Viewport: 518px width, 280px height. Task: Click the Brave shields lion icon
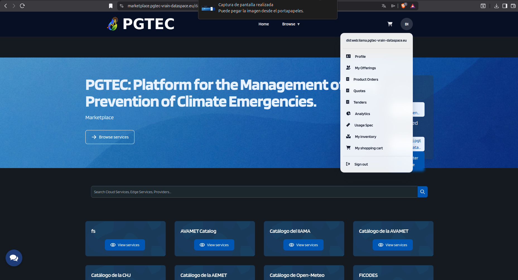pyautogui.click(x=403, y=6)
